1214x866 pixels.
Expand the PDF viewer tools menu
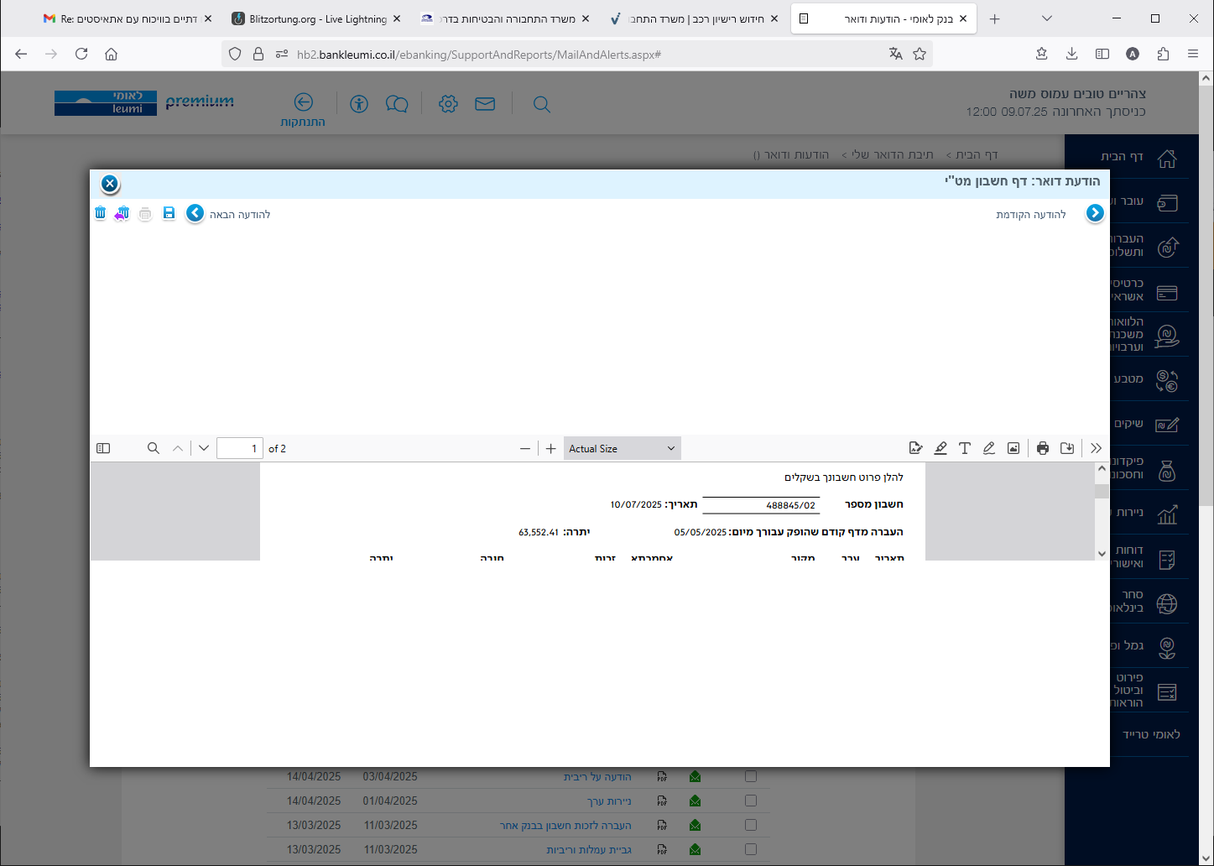1097,448
